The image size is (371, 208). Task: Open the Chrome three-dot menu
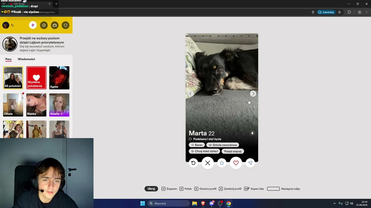click(366, 12)
